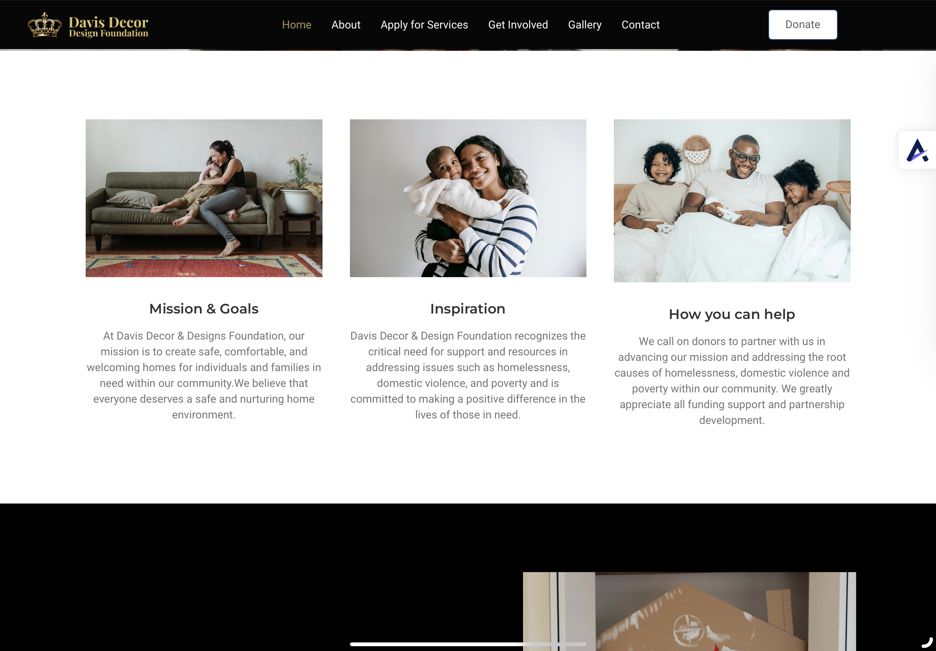
Task: Open Apply for Services menu
Action: pos(424,25)
